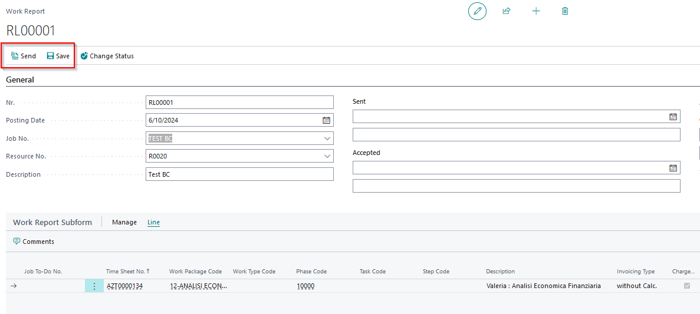Click 'without Calc.' invoicing type cell
Screen dimensions: 700x314
[637, 286]
